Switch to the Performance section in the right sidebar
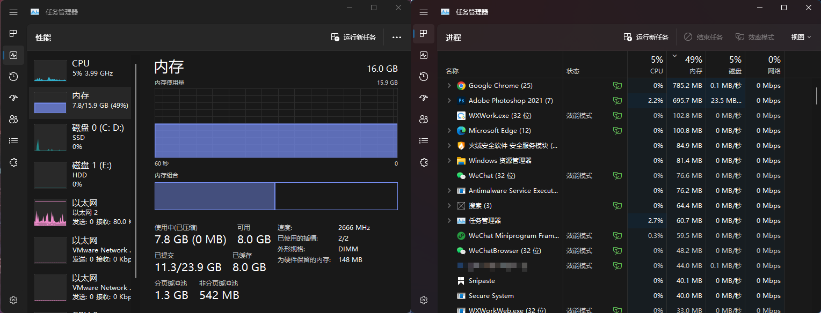 coord(423,55)
